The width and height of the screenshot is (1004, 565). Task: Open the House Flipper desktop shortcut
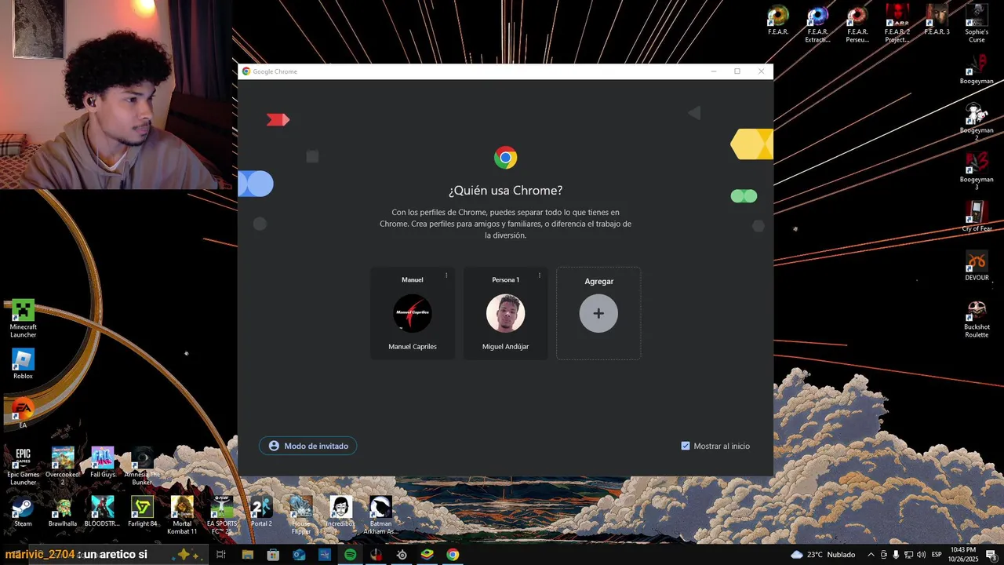[301, 516]
